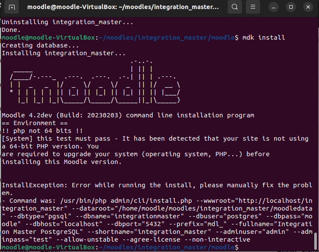Click the '[System] this test must pass' line

click(x=155, y=139)
